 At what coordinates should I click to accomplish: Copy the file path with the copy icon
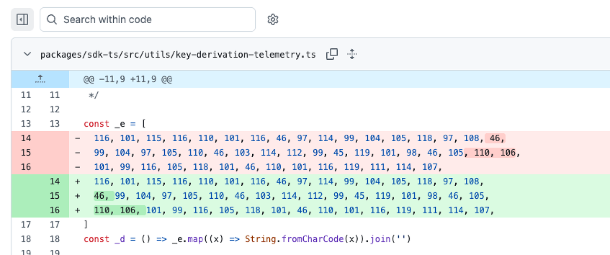coord(332,54)
